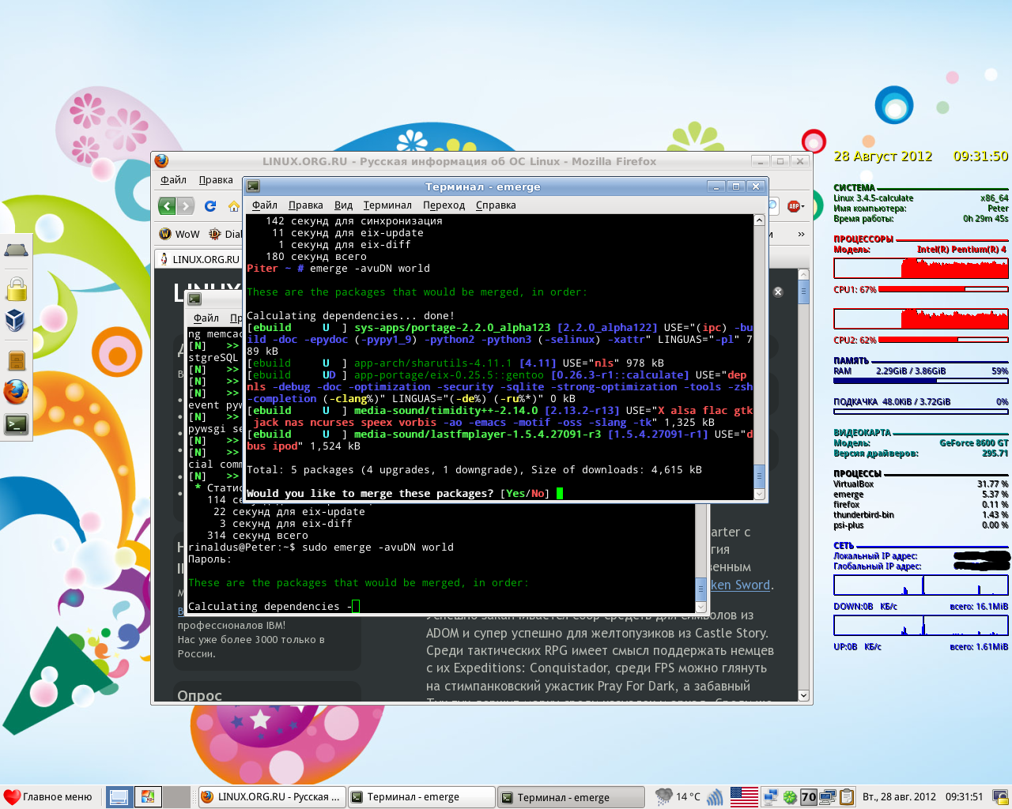Open weather applet showing 14 °C
Viewport: 1012px width, 809px height.
click(x=678, y=796)
